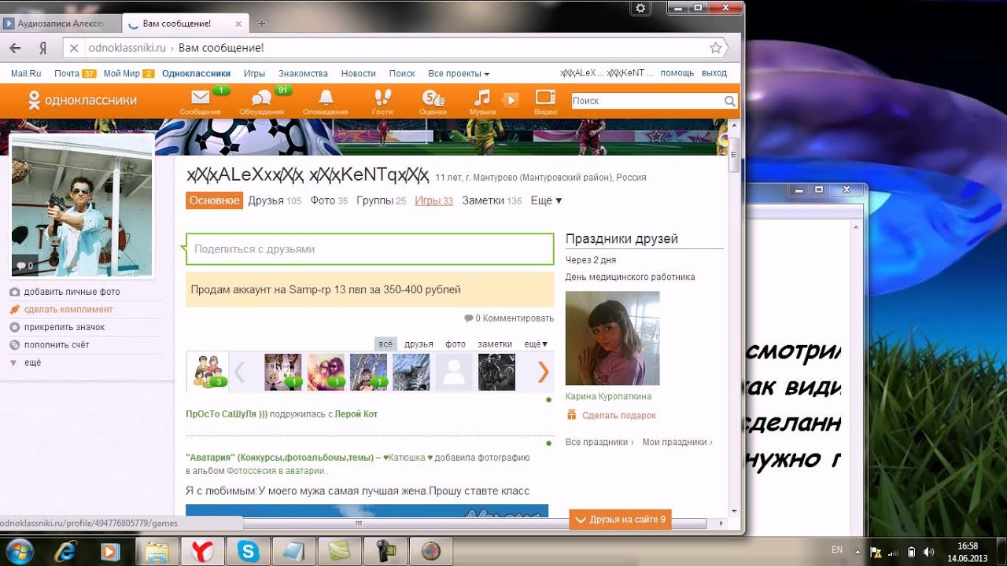
Task: Click the Yandex Я button
Action: tap(43, 48)
